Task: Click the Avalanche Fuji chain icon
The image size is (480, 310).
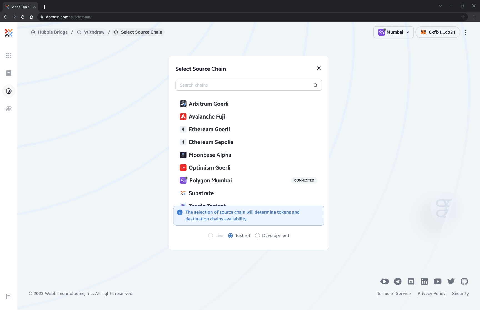Action: coord(183,117)
